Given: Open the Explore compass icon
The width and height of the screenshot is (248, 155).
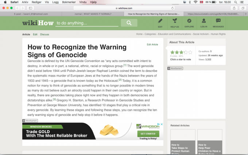Looking at the screenshot, I should [189, 22].
